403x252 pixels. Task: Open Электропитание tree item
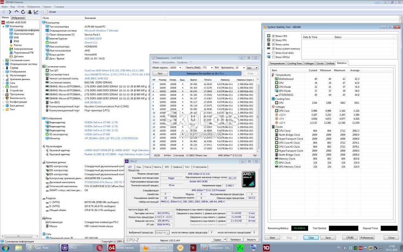(23, 49)
